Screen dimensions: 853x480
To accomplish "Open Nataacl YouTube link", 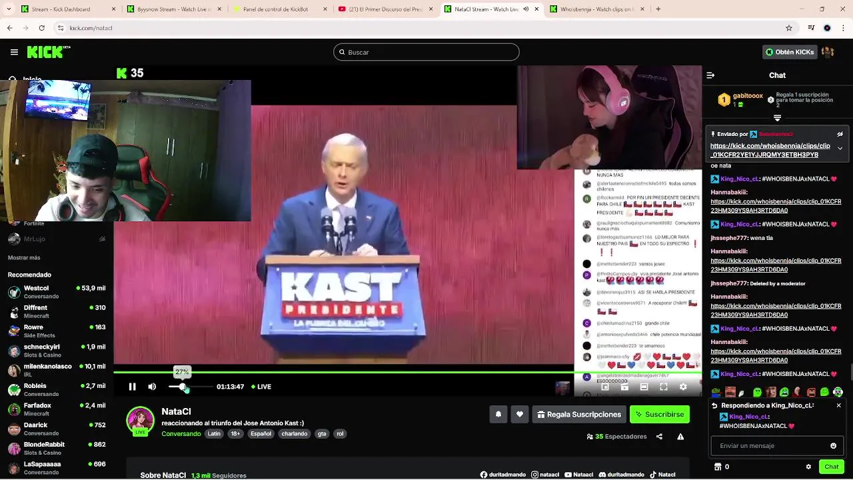I will pyautogui.click(x=578, y=475).
